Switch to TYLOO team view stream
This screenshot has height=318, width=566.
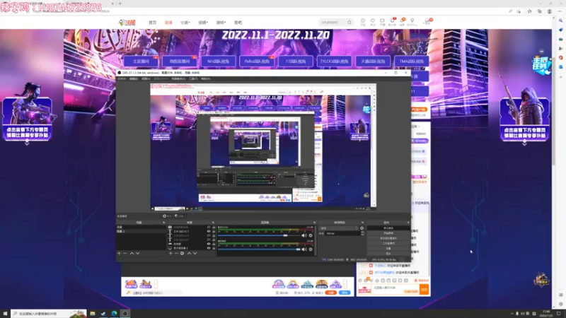[334, 61]
